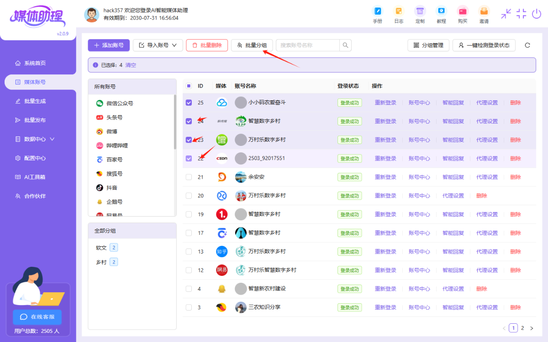
Task: Filter by 微信公众号 platform
Action: pos(115,104)
